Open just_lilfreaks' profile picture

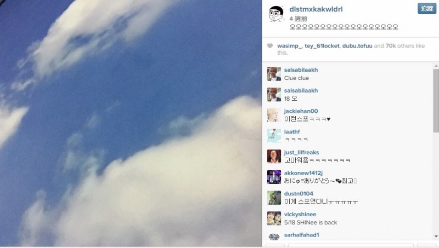point(274,157)
